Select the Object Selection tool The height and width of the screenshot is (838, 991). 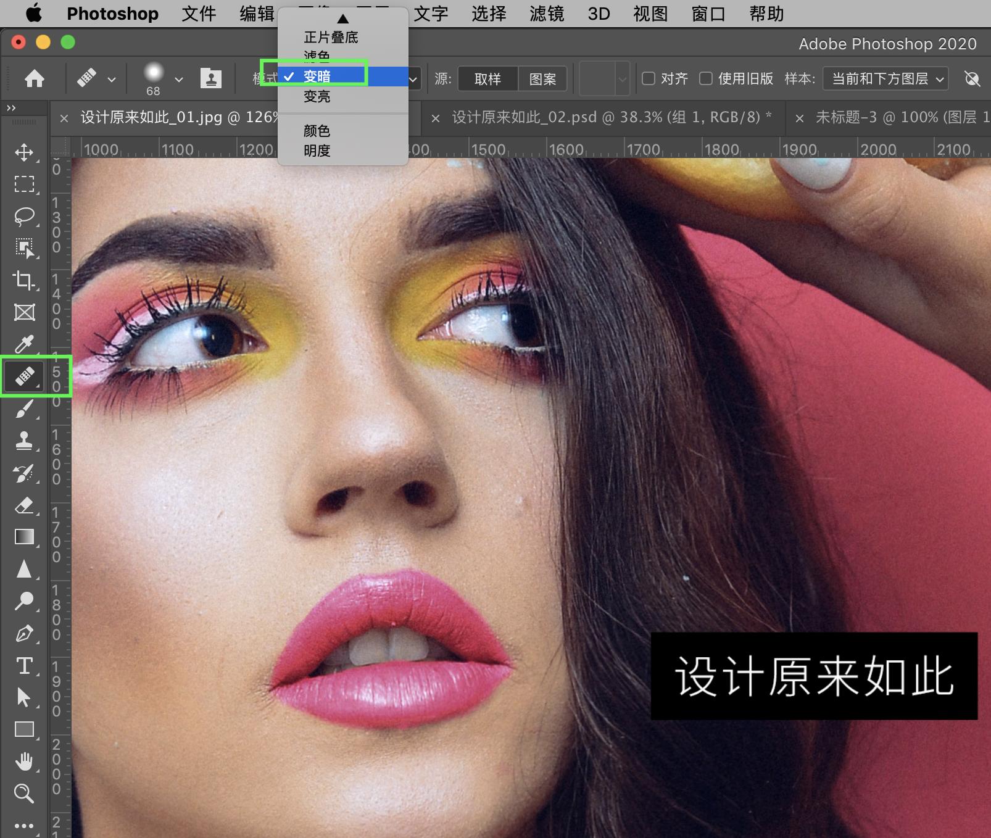24,248
